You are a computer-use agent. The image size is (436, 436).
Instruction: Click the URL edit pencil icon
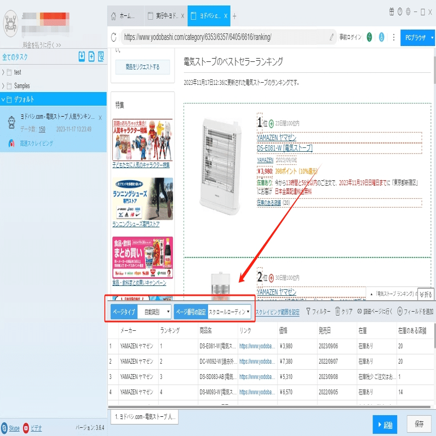tap(331, 37)
